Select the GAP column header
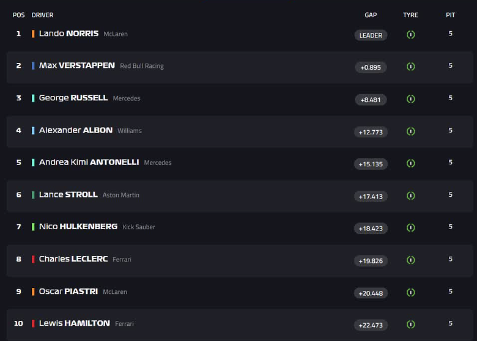Screen dimensions: 477x341 coord(371,15)
